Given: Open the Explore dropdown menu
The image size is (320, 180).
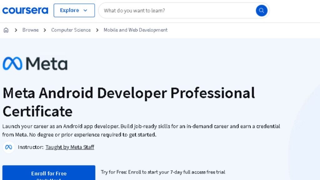Looking at the screenshot, I should pyautogui.click(x=74, y=10).
